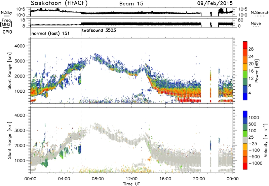
Task: Click the 'N.Search' legend label
Action: pyautogui.click(x=260, y=12)
